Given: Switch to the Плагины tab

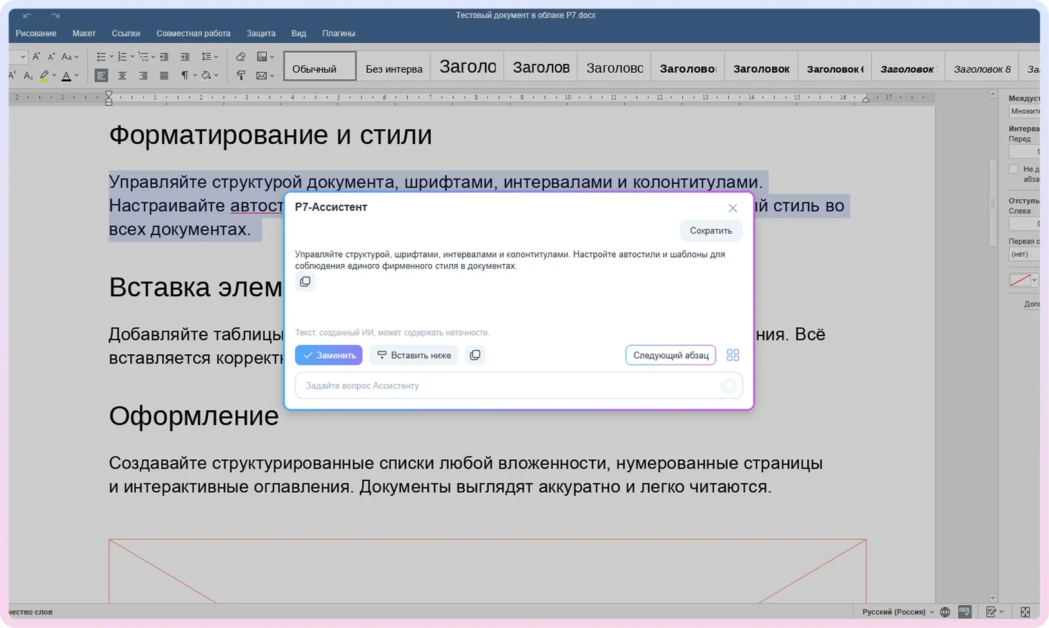Looking at the screenshot, I should tap(338, 33).
